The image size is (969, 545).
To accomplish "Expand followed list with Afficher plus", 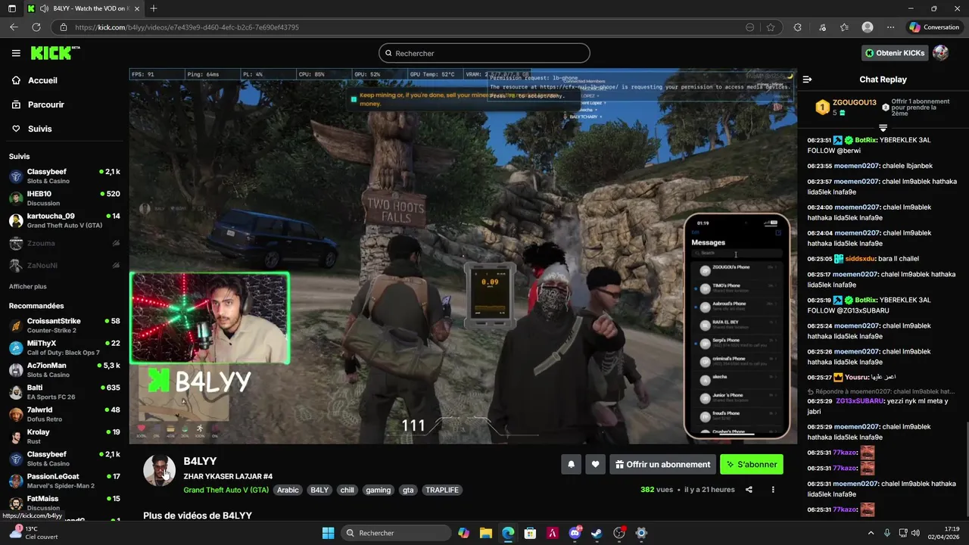I will coord(27,287).
